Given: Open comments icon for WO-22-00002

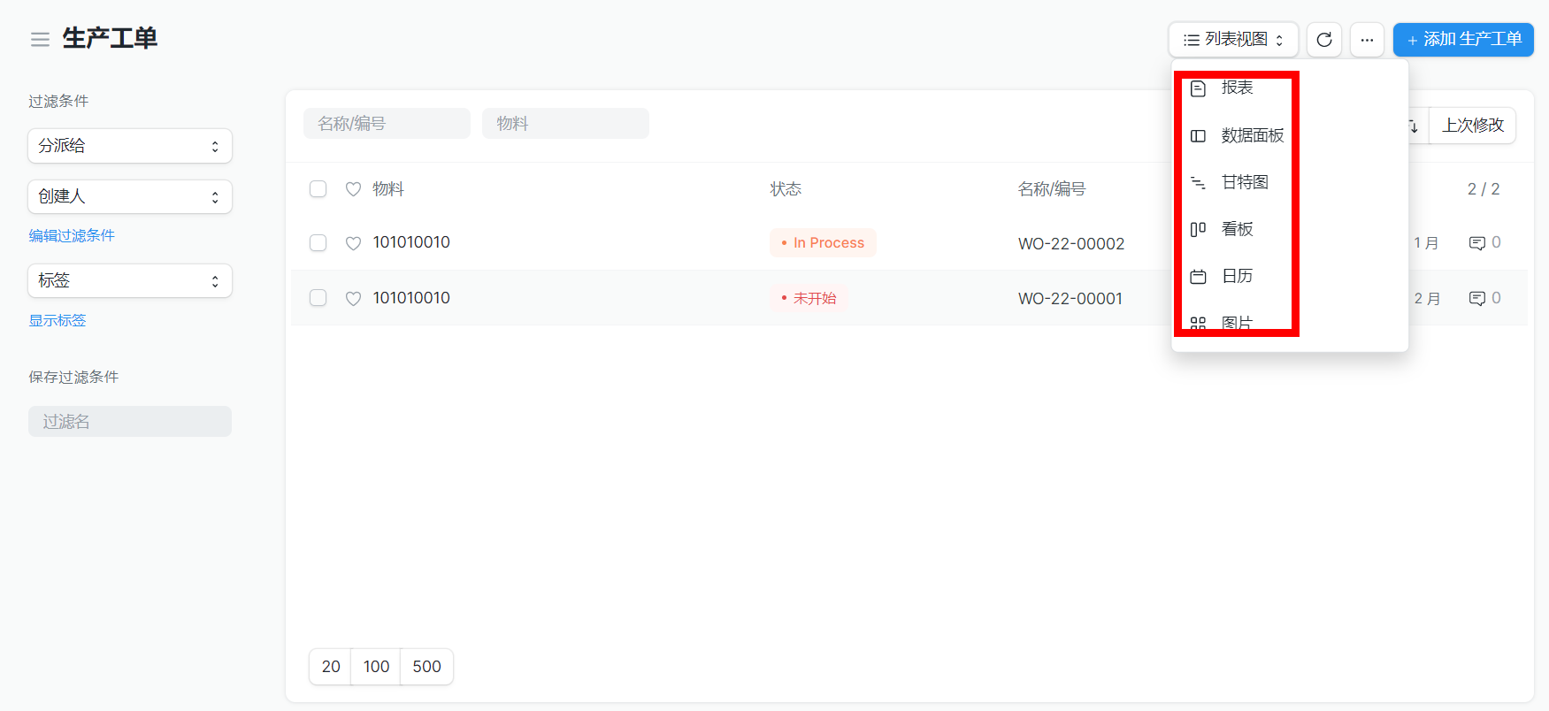Looking at the screenshot, I should pos(1477,243).
